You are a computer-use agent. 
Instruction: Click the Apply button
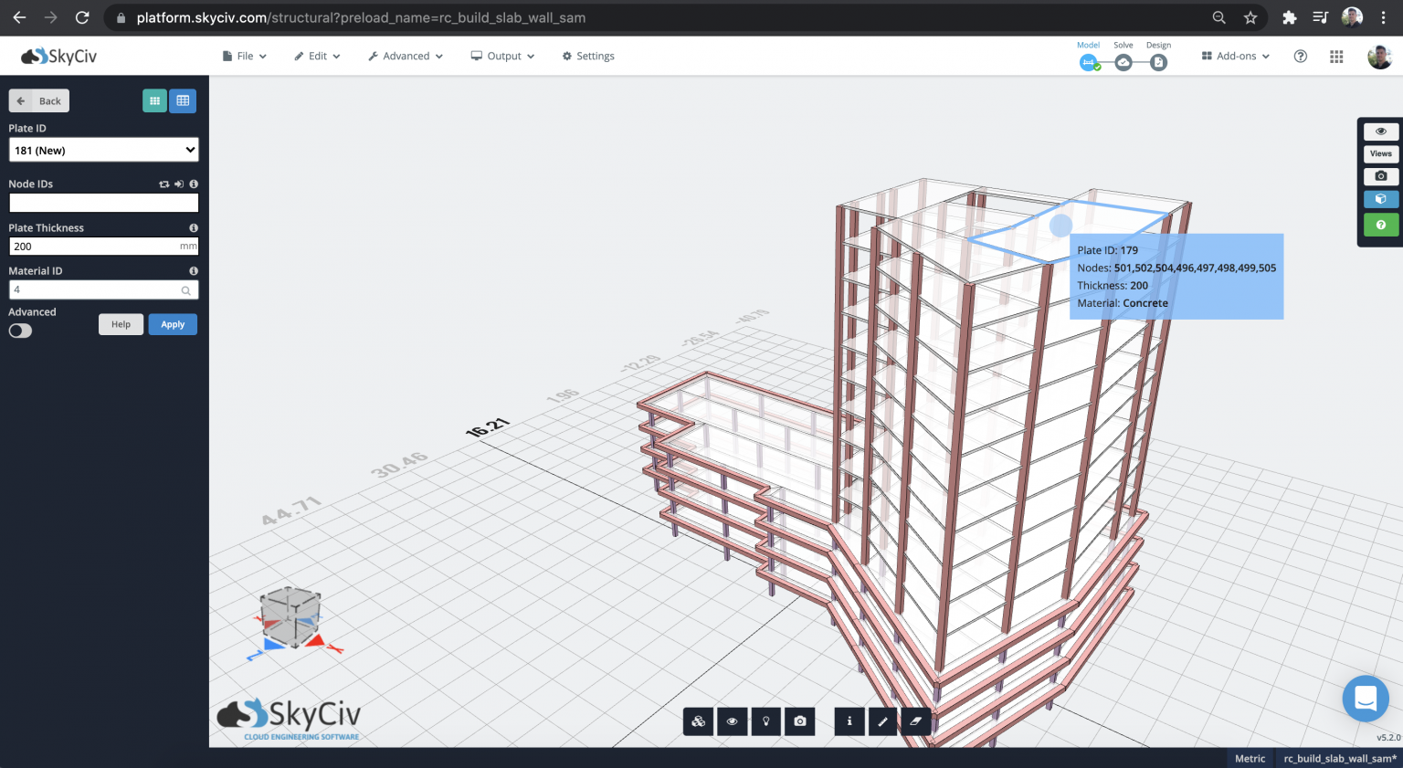[x=173, y=324]
